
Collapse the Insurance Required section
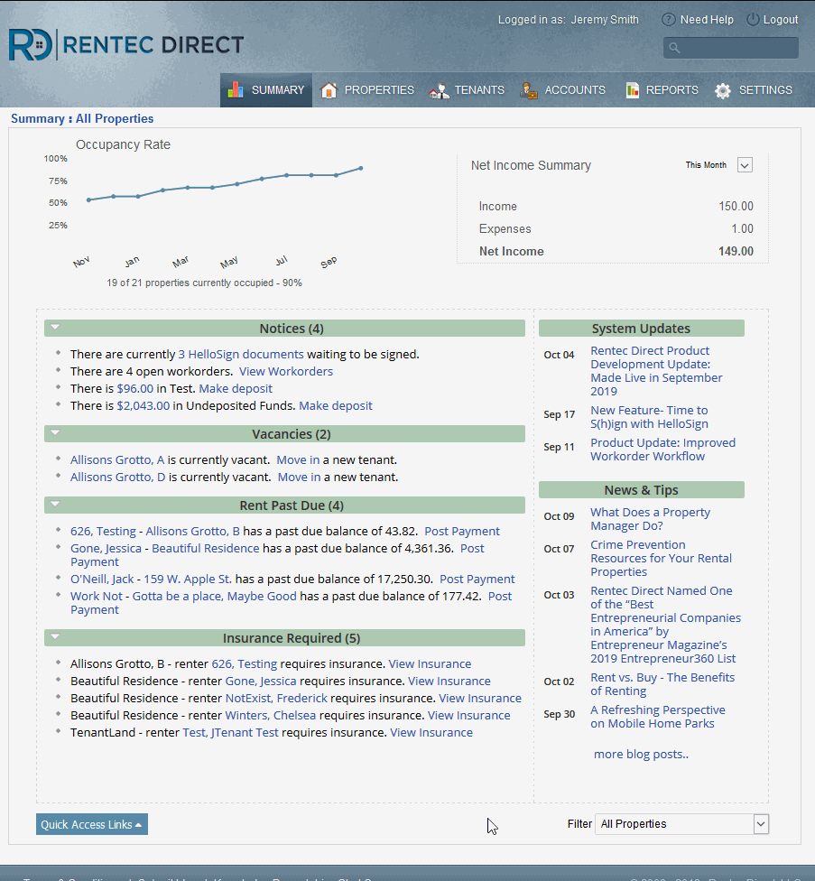tap(55, 637)
